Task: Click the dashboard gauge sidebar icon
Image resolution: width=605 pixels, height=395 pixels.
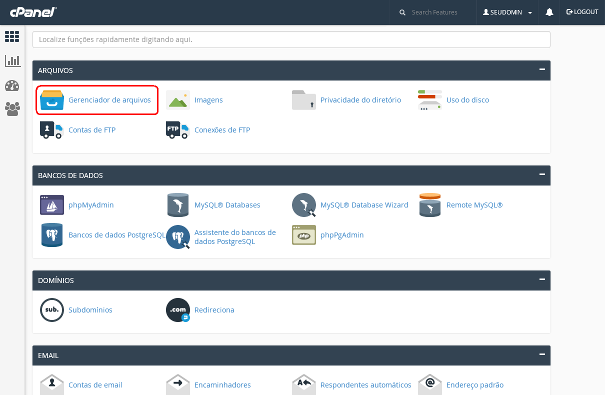Action: coord(12,85)
